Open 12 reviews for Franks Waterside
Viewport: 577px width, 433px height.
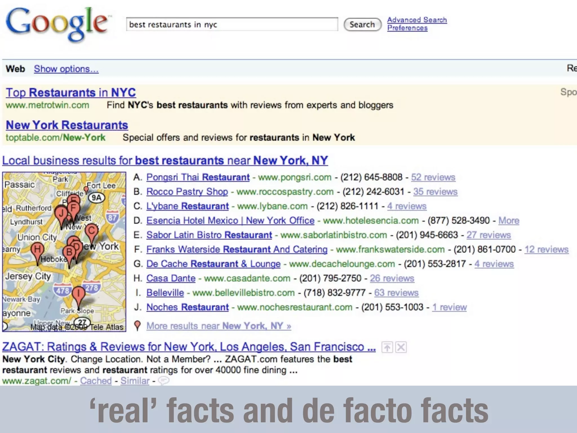pos(546,249)
